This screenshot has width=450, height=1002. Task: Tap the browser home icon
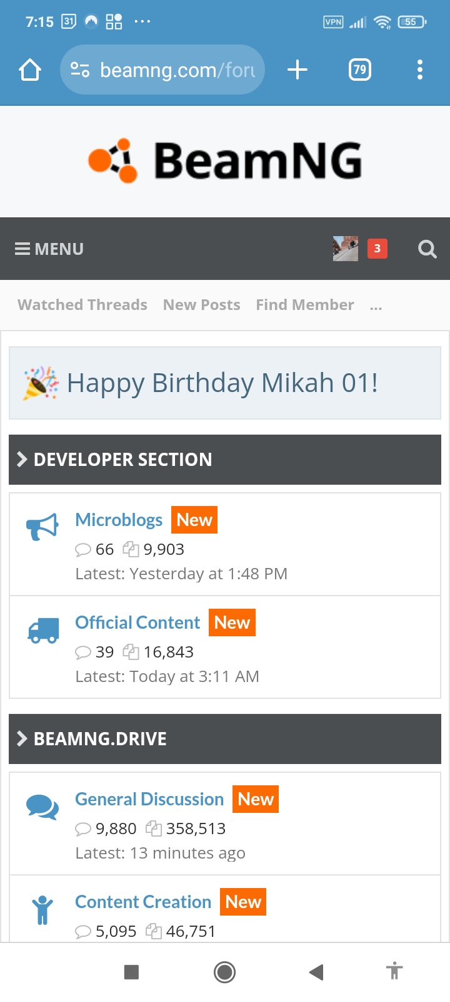[30, 70]
